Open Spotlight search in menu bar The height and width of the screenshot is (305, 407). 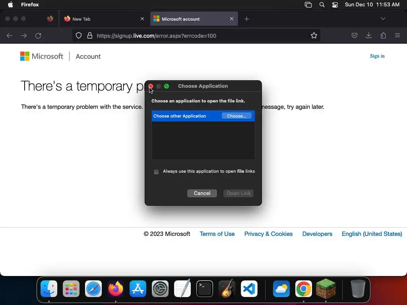(x=322, y=5)
